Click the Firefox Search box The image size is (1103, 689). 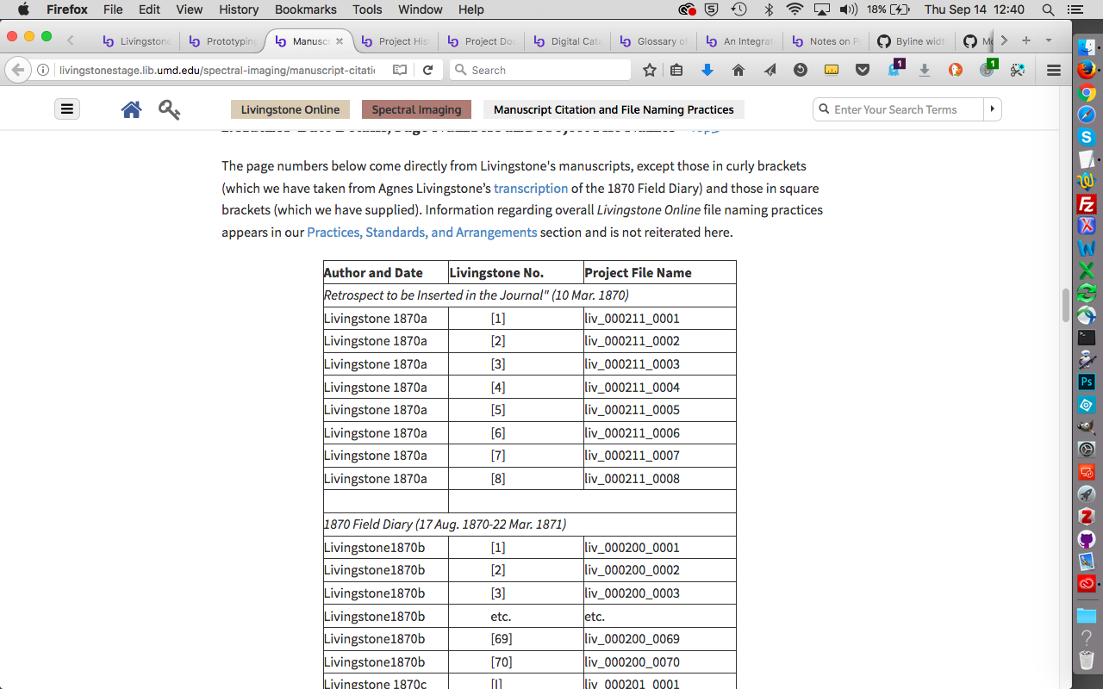(x=540, y=70)
